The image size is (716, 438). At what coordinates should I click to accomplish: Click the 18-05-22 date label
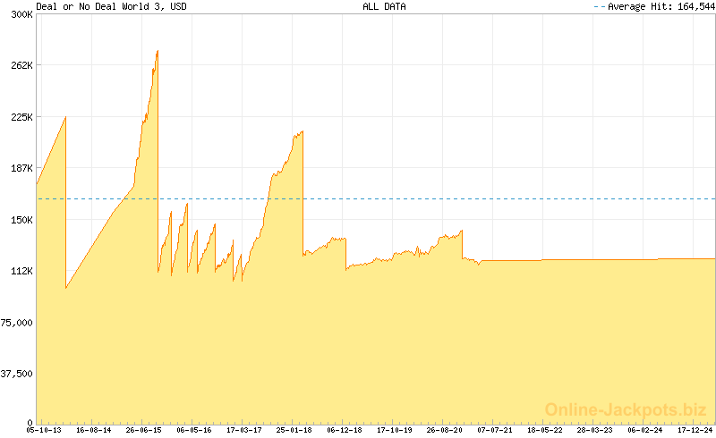coord(544,430)
